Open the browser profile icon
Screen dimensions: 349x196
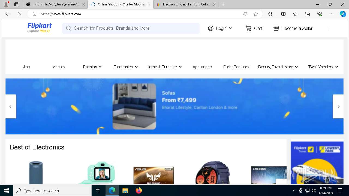(6, 4)
